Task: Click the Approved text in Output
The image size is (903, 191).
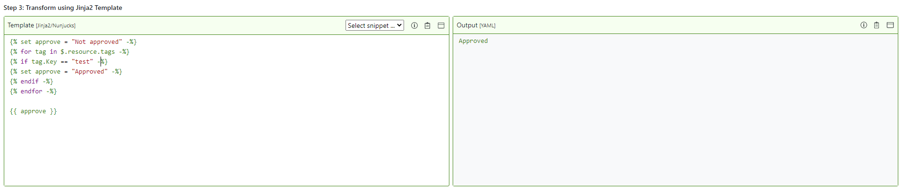Action: point(473,41)
